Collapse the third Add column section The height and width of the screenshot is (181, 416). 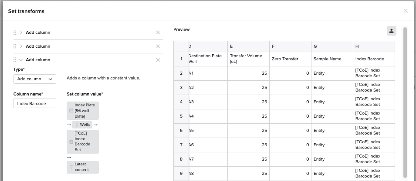click(x=21, y=60)
